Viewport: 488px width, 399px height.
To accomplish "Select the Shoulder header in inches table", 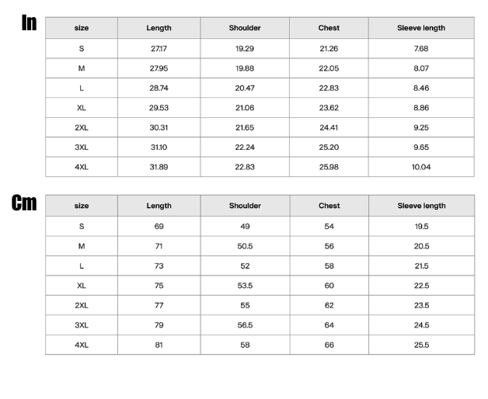I will (245, 28).
